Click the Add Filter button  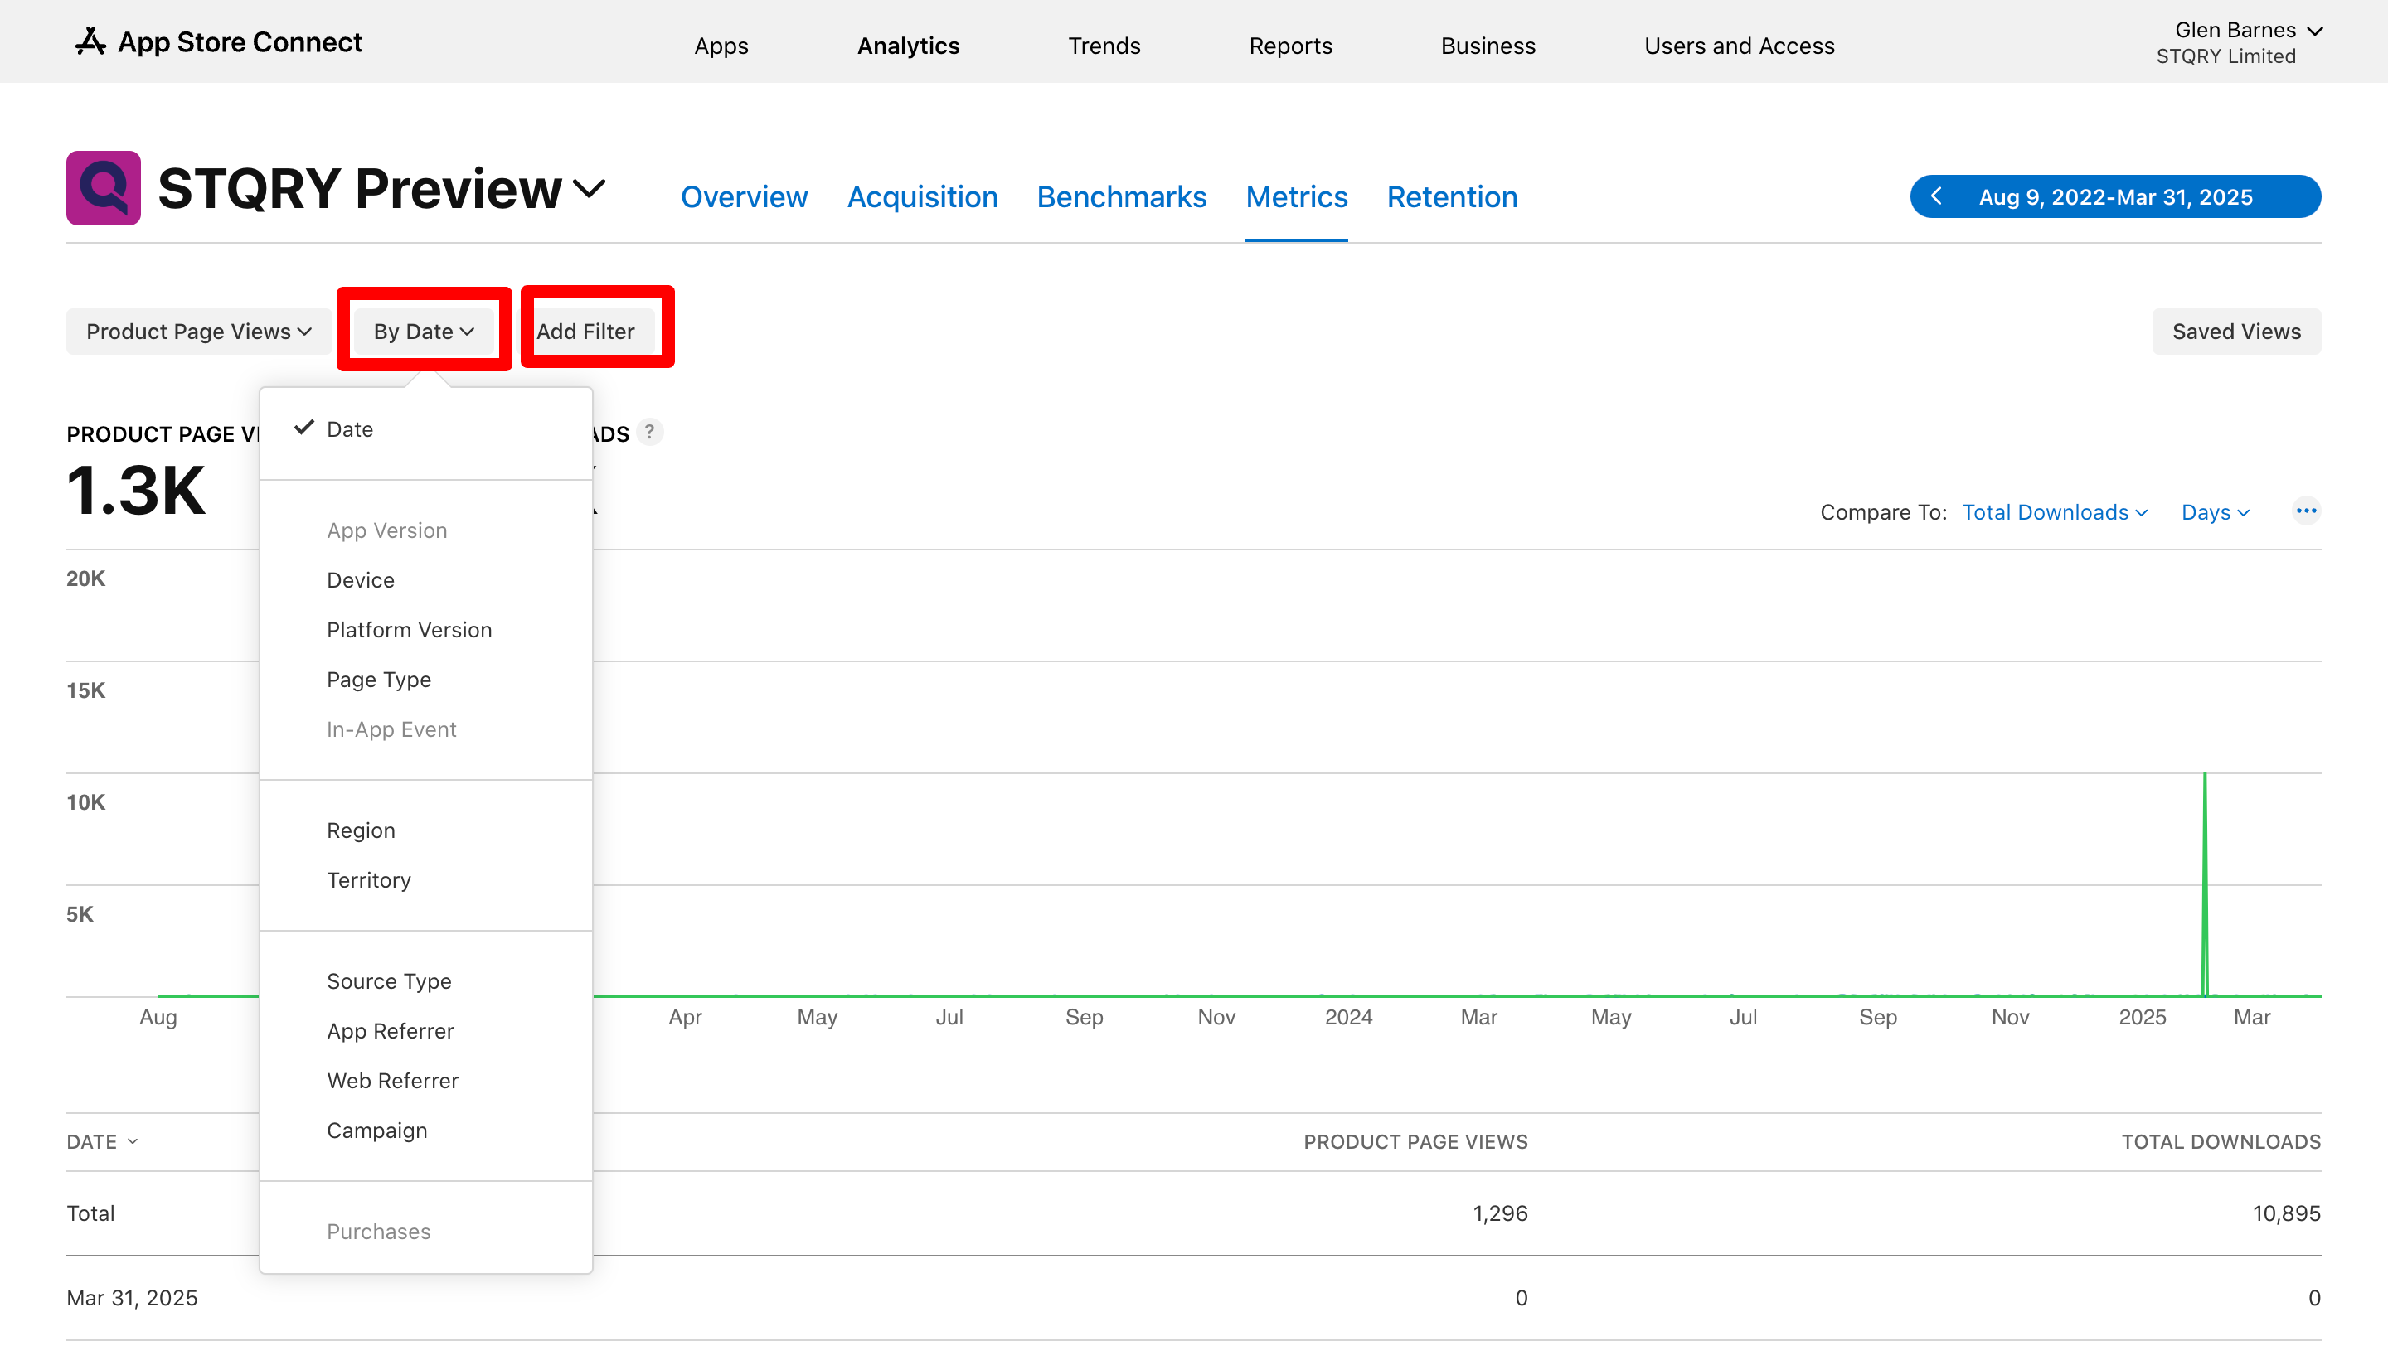585,332
